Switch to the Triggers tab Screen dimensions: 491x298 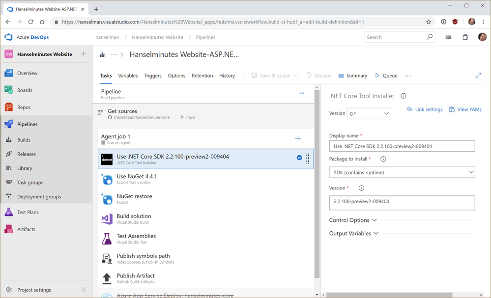153,76
